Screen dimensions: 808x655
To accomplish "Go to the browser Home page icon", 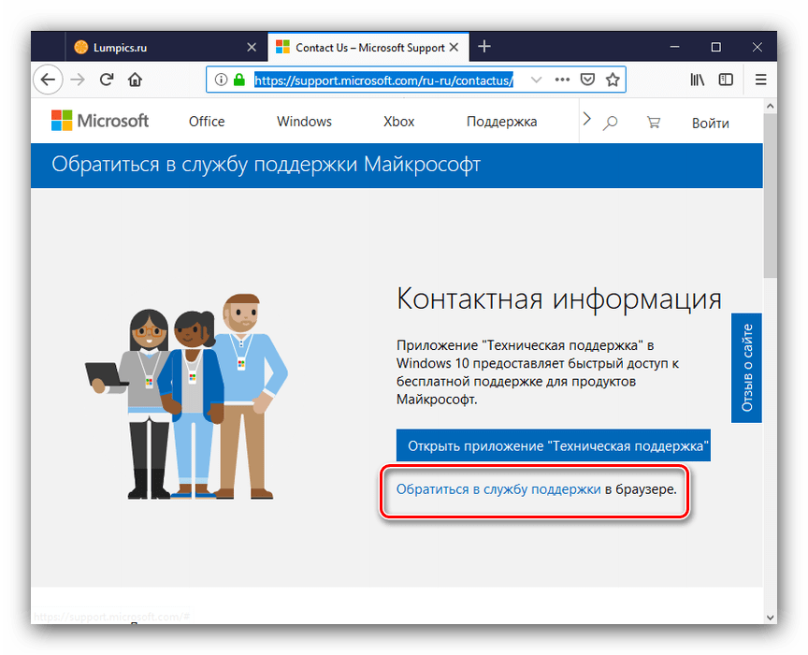I will pyautogui.click(x=135, y=80).
